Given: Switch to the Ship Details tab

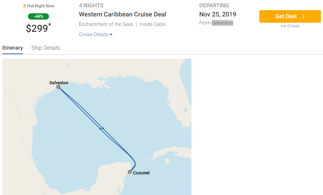Looking at the screenshot, I should pyautogui.click(x=45, y=48).
